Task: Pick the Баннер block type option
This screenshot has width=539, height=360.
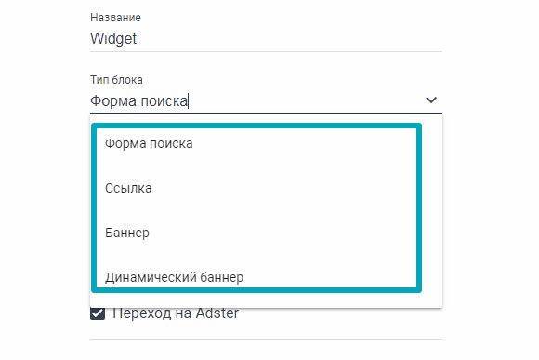Action: click(256, 233)
